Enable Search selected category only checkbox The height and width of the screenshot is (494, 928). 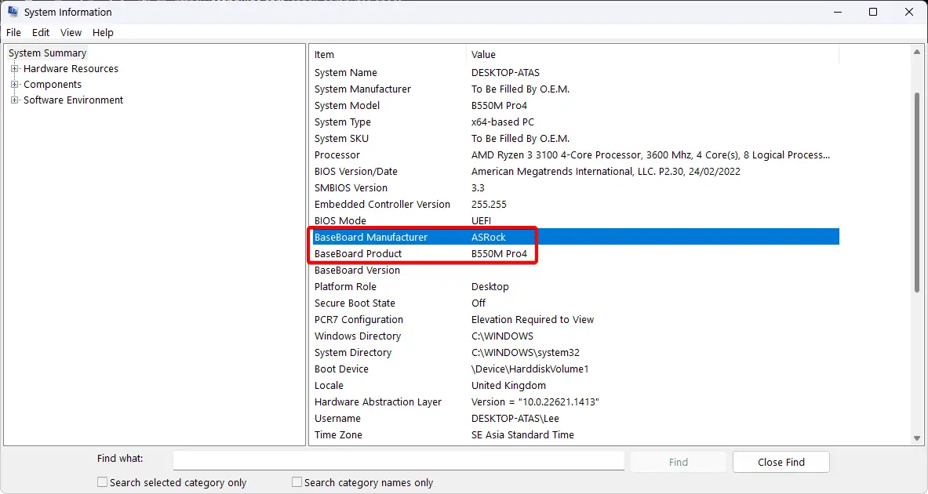click(103, 482)
